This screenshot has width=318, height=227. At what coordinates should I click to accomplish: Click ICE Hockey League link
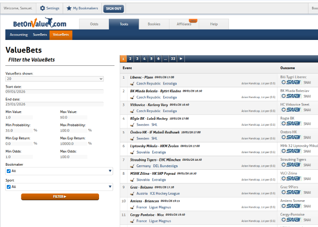tap(164, 193)
